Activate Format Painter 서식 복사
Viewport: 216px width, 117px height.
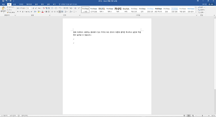11,12
